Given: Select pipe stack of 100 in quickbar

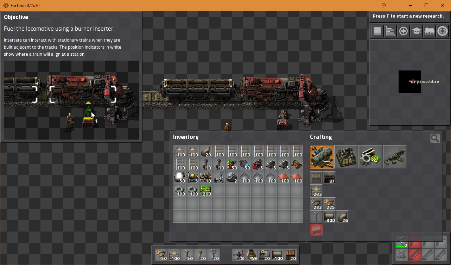Looking at the screenshot, I should tap(278, 255).
